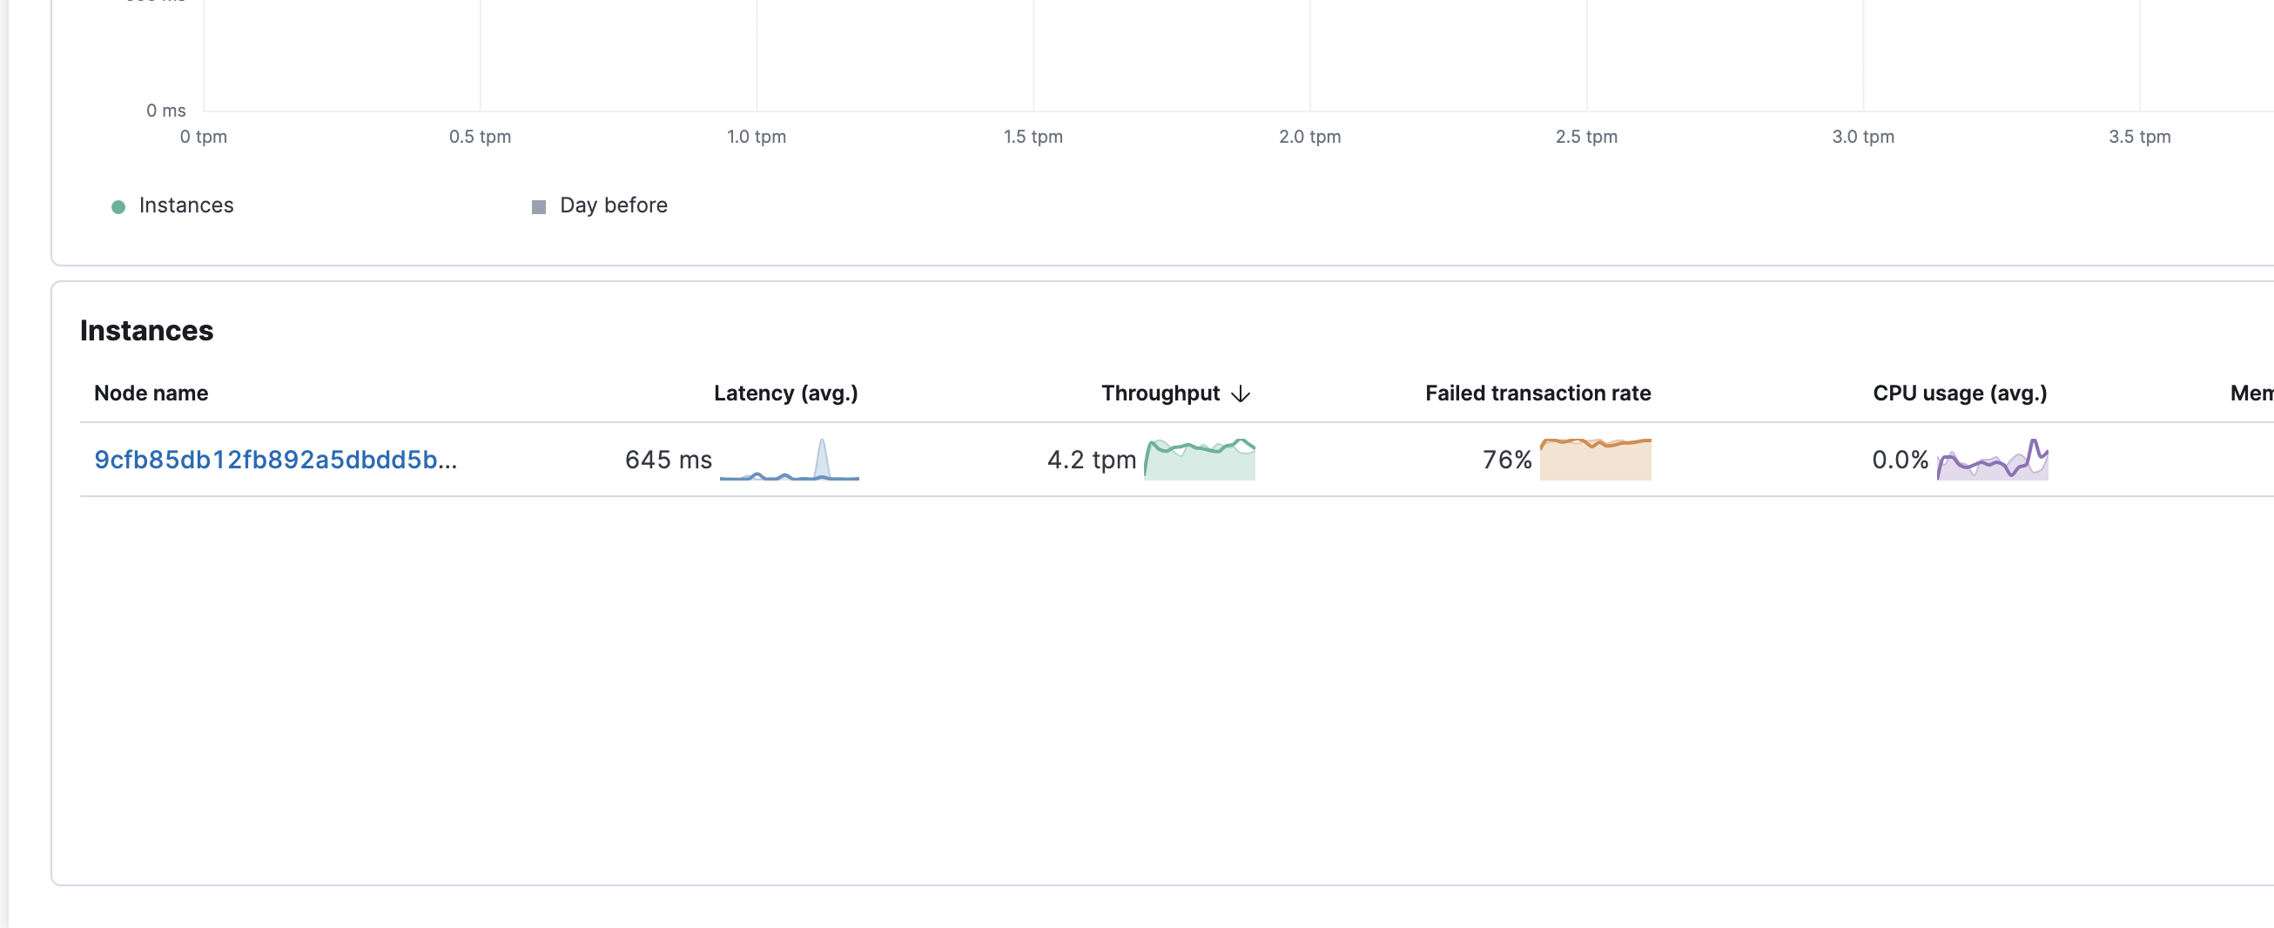Toggle the Day before comparison series
This screenshot has height=928, width=2274.
(x=599, y=205)
